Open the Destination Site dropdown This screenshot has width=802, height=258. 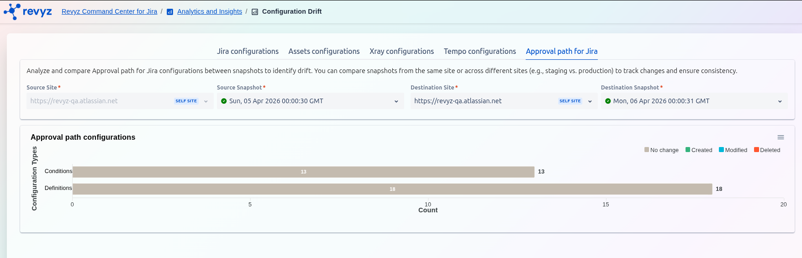(590, 101)
